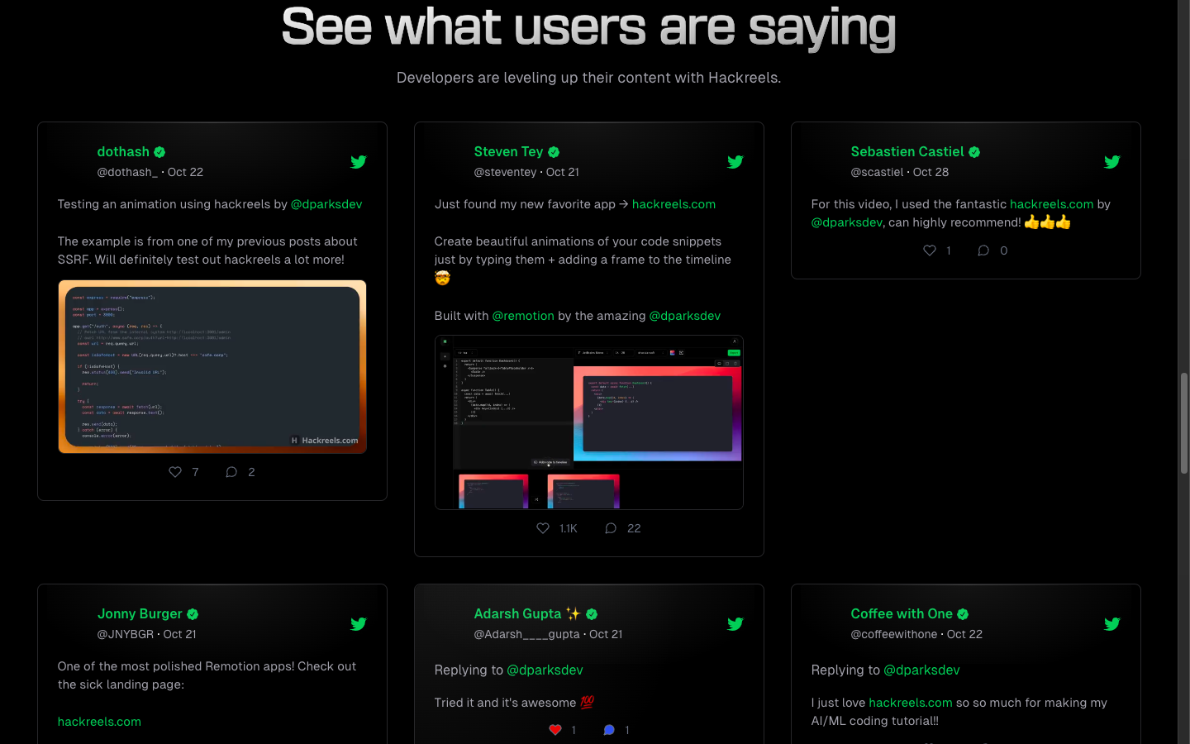Open the comment icon on Steven Tey's tweet
This screenshot has width=1190, height=744.
(x=611, y=528)
